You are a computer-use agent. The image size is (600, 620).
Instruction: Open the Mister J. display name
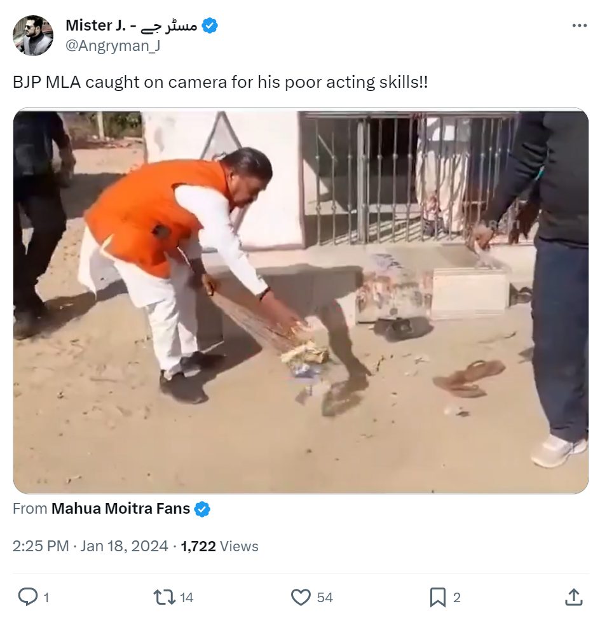point(131,25)
